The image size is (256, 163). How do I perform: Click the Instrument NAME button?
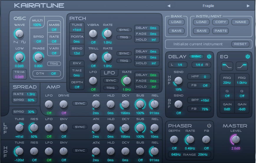click(241, 22)
